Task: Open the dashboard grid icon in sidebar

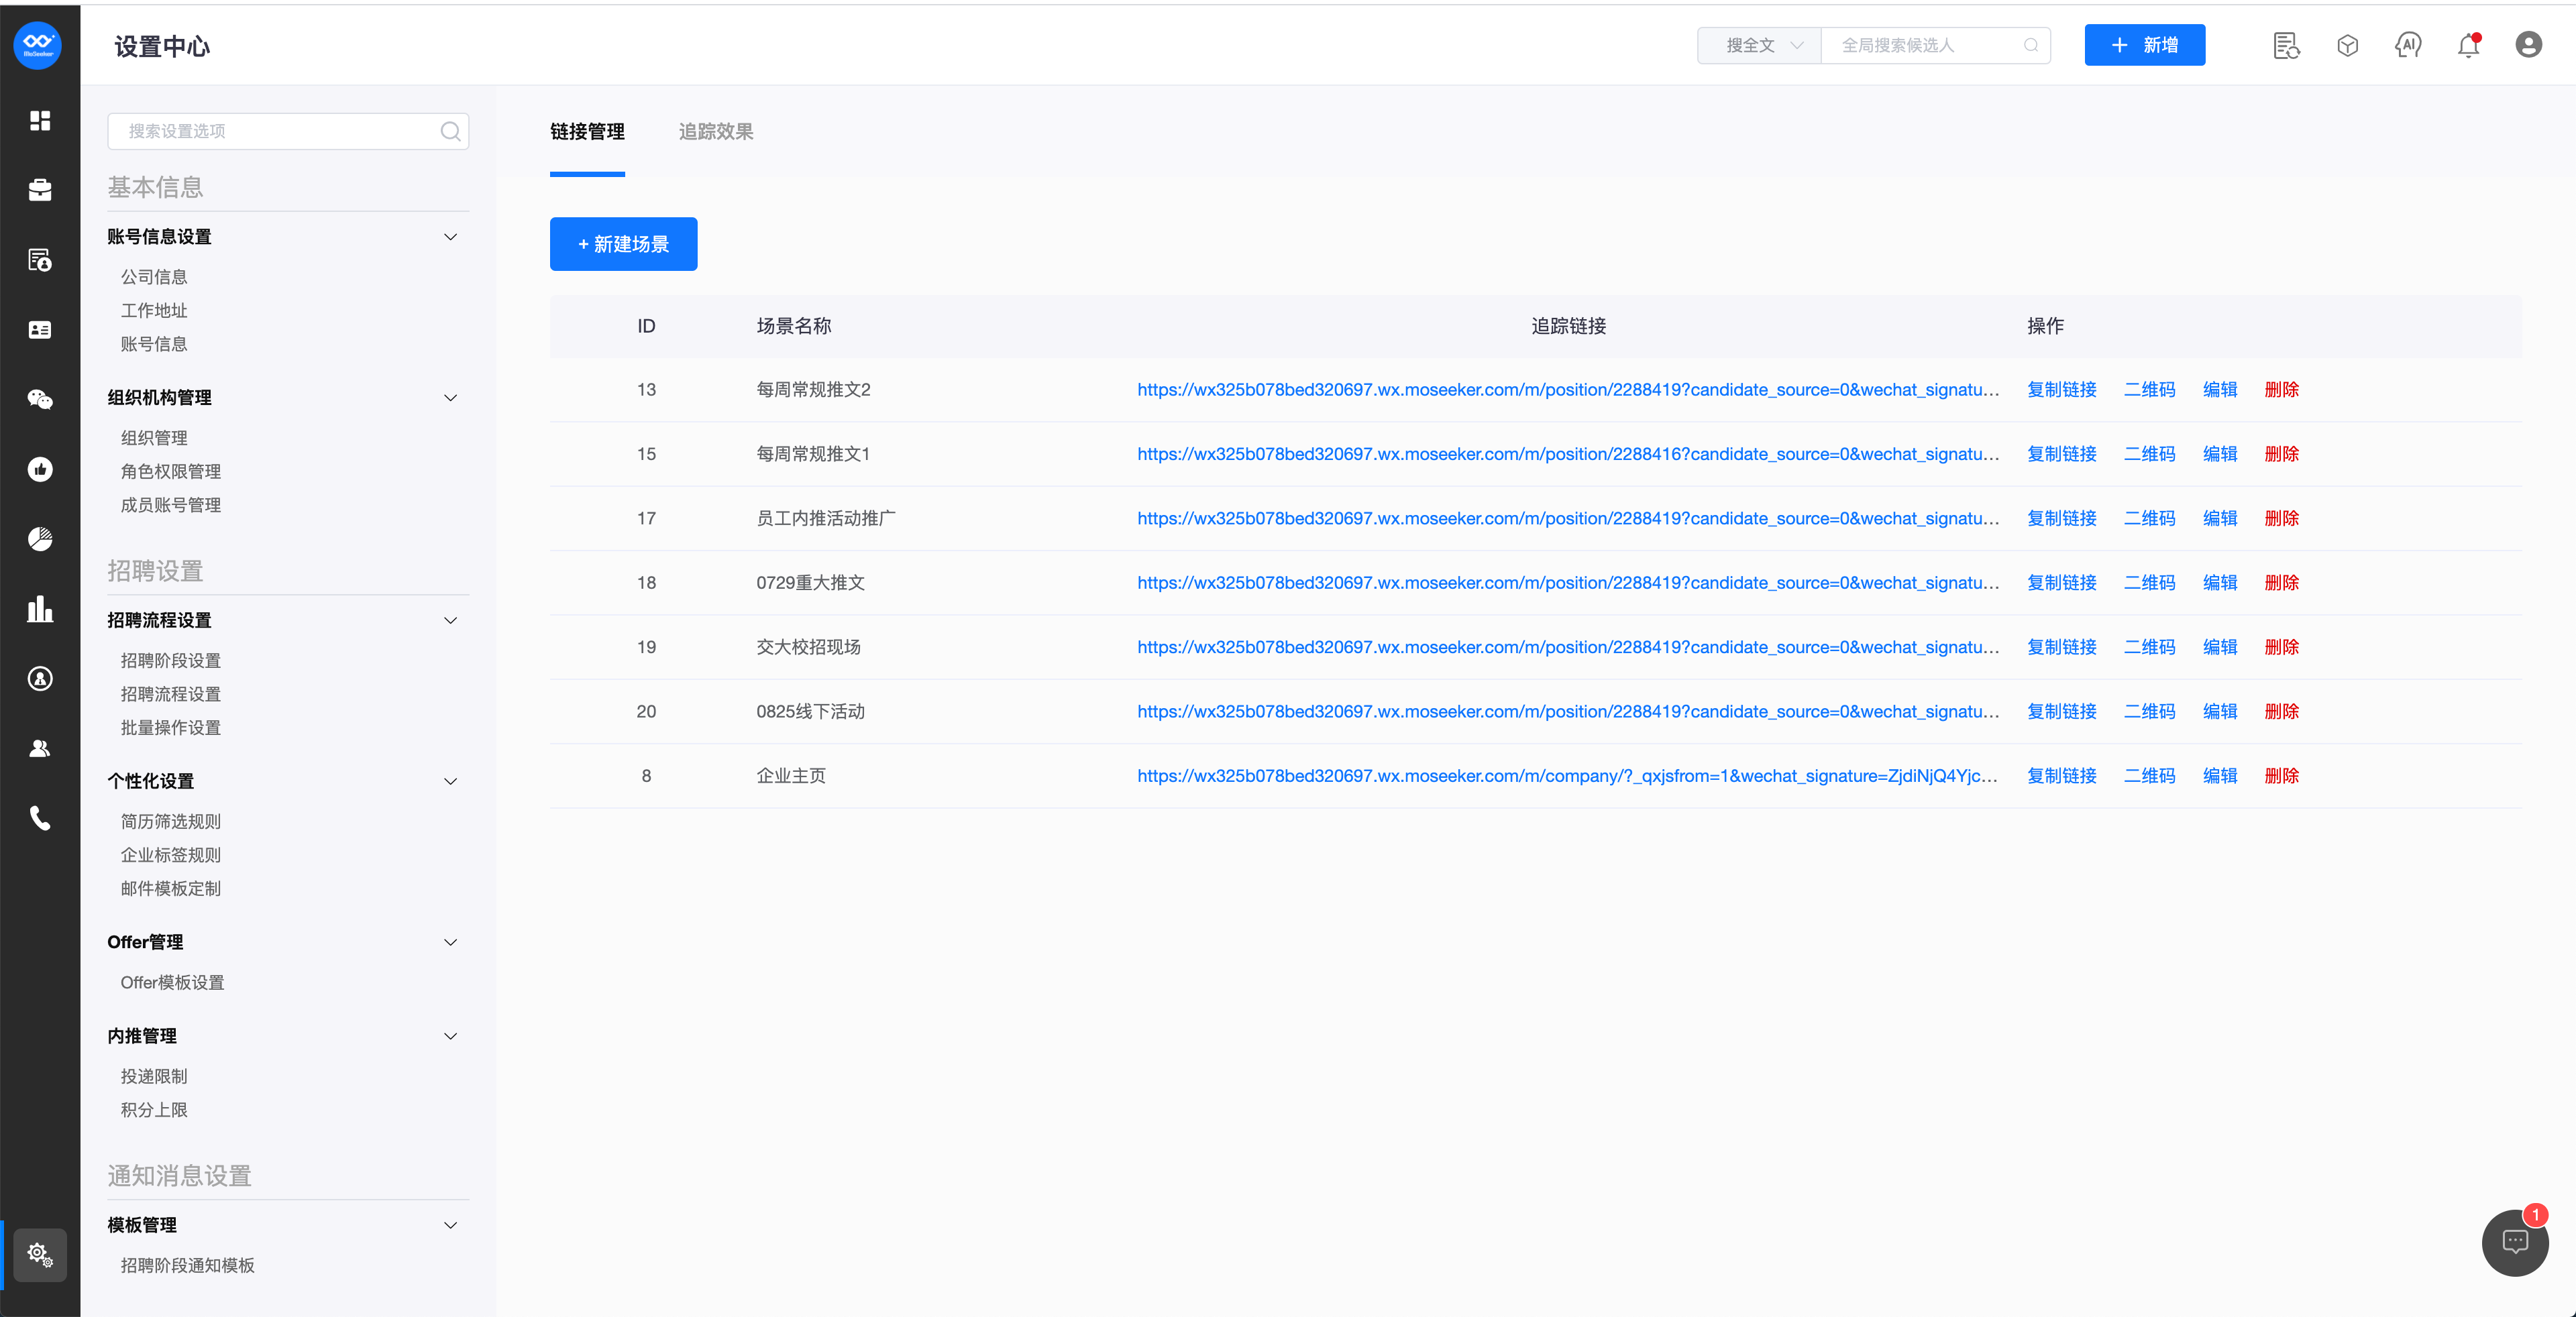Action: click(x=40, y=120)
